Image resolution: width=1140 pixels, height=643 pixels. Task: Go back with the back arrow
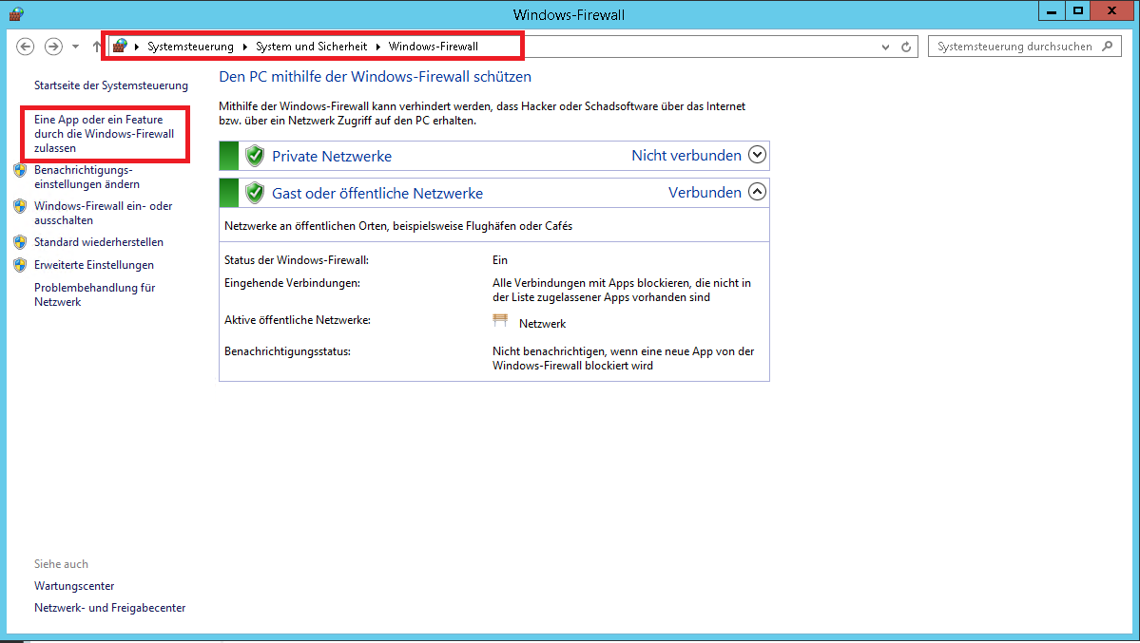pyautogui.click(x=26, y=47)
